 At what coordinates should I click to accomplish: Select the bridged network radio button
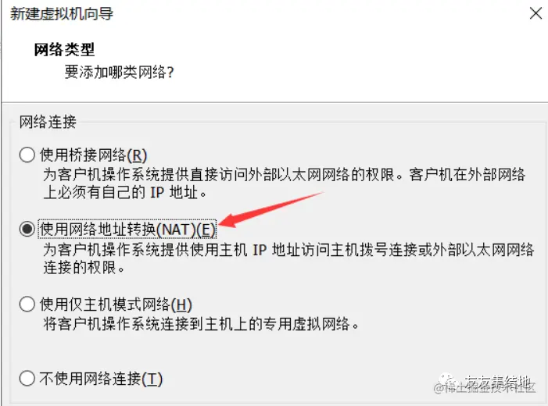click(27, 155)
